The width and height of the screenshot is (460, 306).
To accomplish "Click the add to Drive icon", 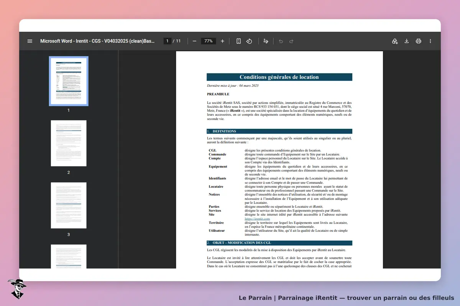I will [395, 41].
